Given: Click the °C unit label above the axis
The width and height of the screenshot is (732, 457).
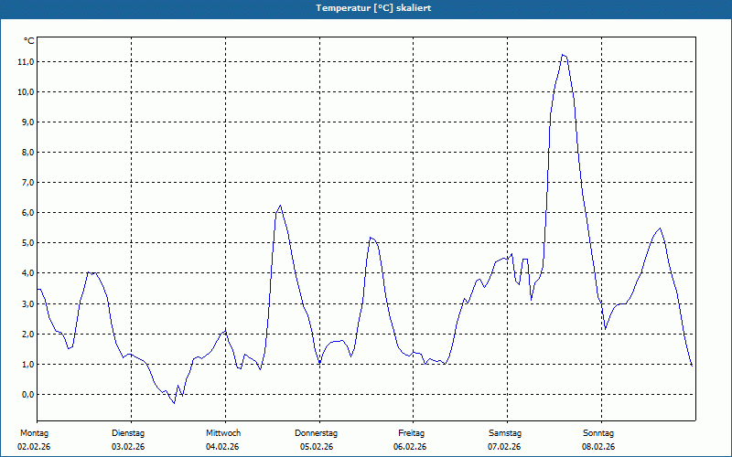Looking at the screenshot, I should 28,41.
